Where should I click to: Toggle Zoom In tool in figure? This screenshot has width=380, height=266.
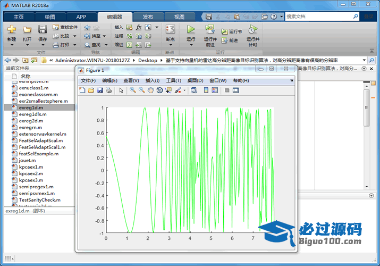tap(132, 90)
